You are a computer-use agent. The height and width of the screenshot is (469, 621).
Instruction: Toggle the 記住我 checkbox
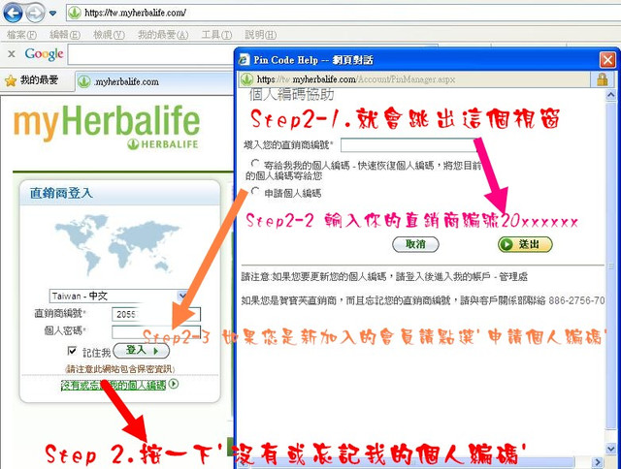click(x=72, y=351)
